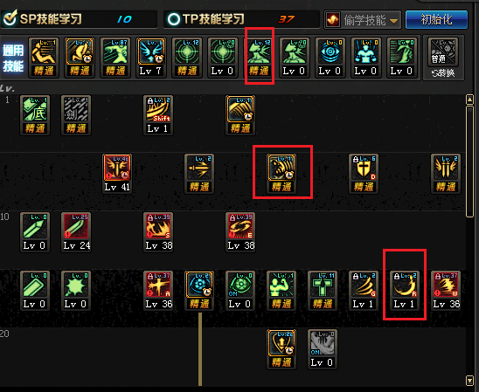
Task: Select the TP技能学习 radio option
Action: point(174,19)
